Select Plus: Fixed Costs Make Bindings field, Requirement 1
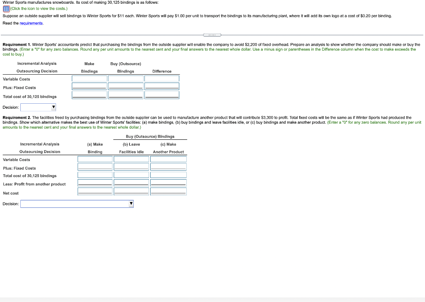Screen dimensions: 425x302 tap(90, 86)
